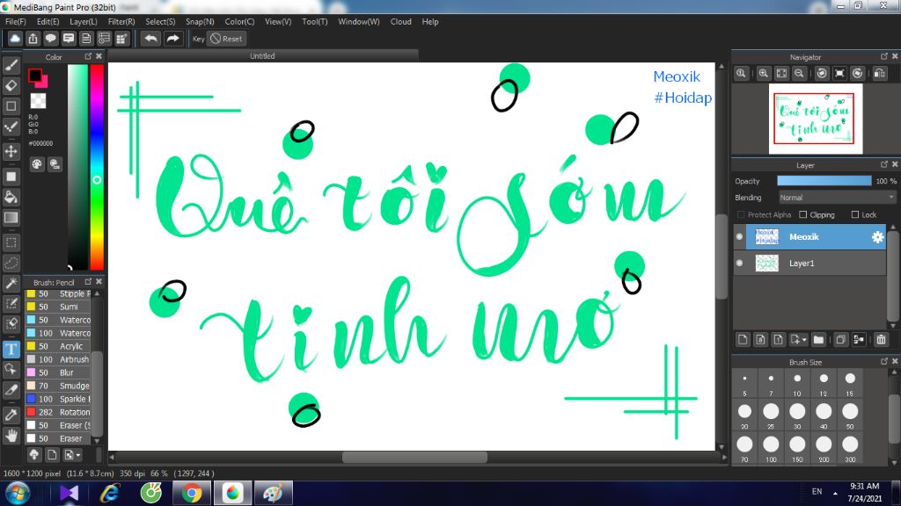
Task: Rotate canvas left in the Navigator
Action: [x=822, y=74]
